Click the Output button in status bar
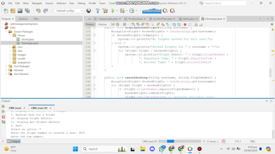 point(14,142)
